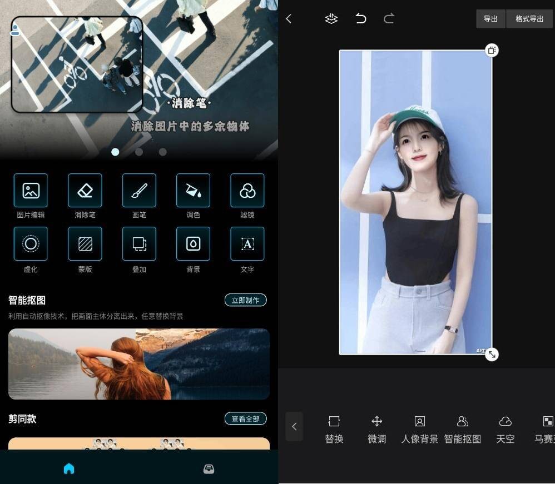
Task: Open the 图片编辑 photo editing tool
Action: [31, 191]
